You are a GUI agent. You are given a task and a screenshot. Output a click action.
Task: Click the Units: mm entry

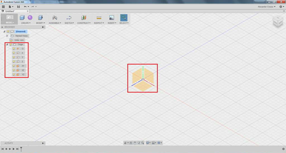pyautogui.click(x=19, y=40)
